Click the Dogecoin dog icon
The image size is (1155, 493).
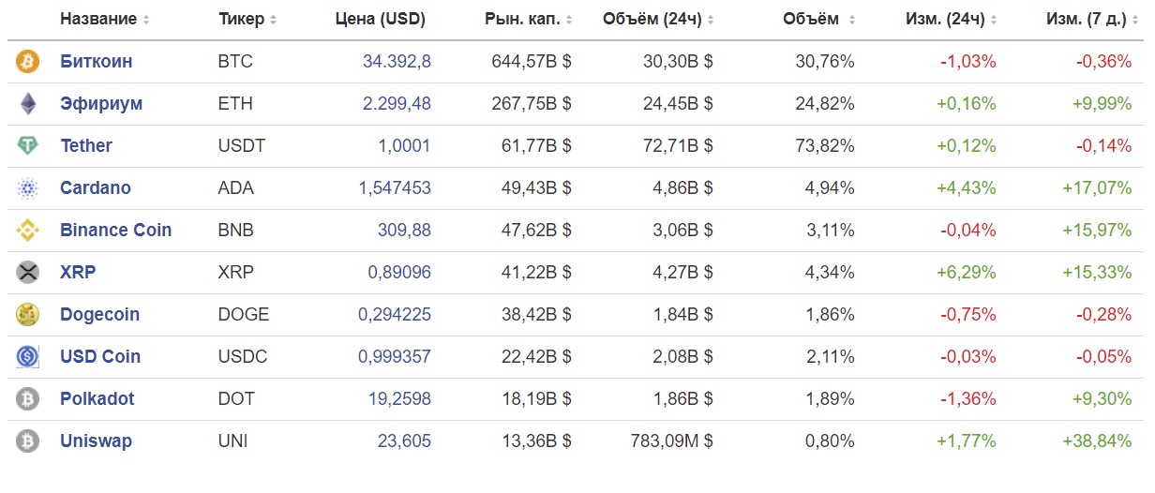[27, 315]
